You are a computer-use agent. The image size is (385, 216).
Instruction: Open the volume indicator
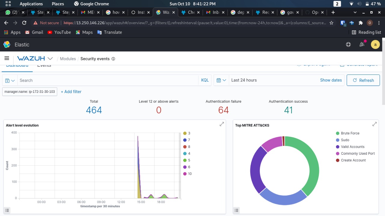tap(359, 4)
